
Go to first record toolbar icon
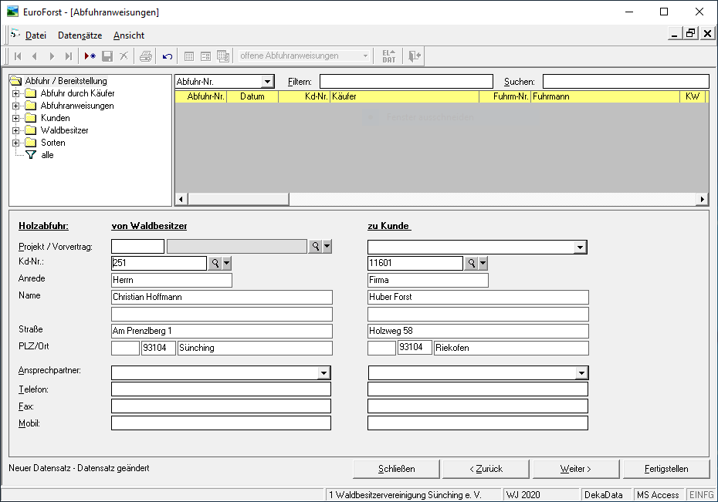18,56
